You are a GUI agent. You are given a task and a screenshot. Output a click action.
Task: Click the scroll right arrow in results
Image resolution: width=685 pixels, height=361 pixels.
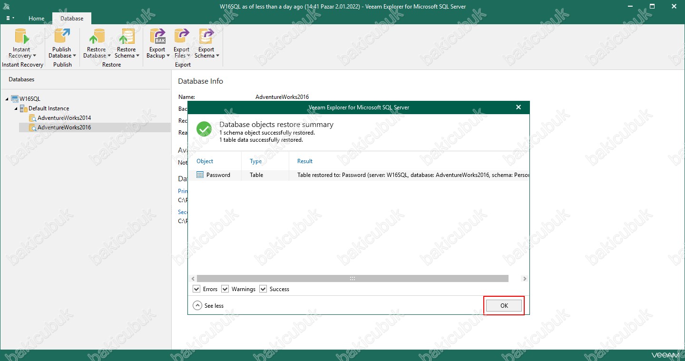[524, 279]
